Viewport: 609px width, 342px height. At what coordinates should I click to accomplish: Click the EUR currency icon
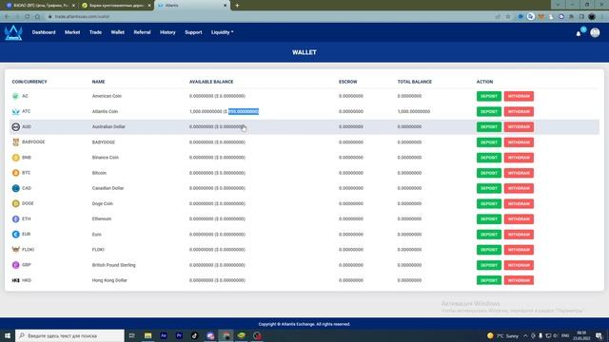pyautogui.click(x=15, y=235)
